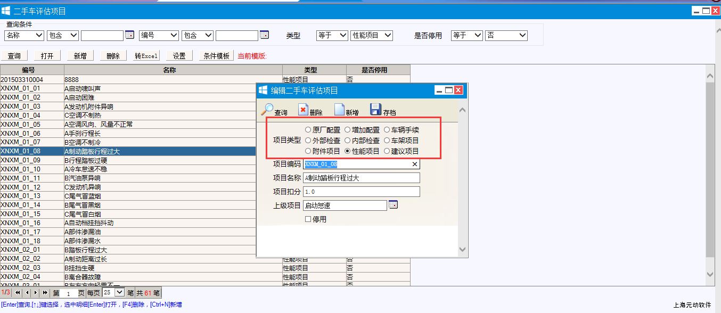Click the 项目名称 input field
Image resolution: width=721 pixels, height=313 pixels.
coord(361,178)
